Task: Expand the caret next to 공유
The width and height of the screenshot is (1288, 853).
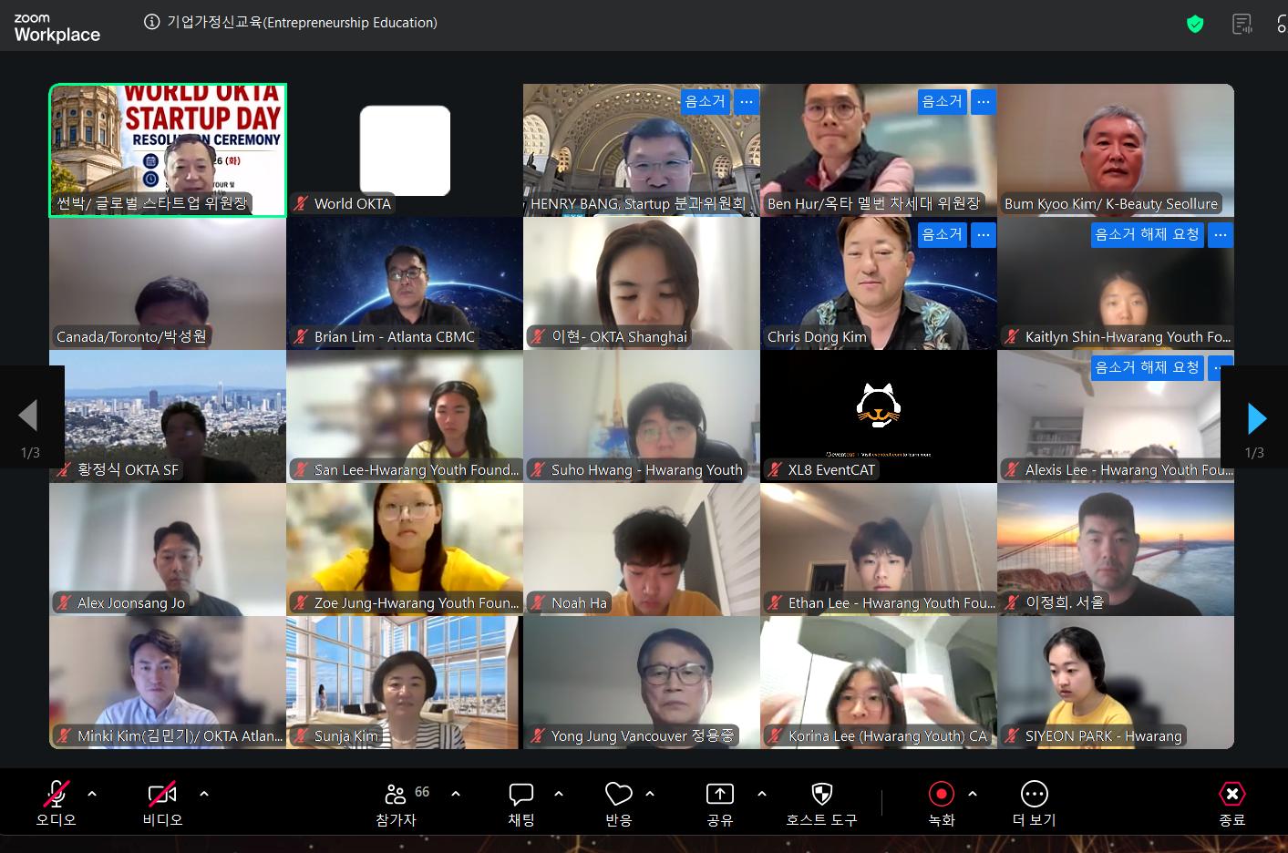Action: (x=762, y=794)
